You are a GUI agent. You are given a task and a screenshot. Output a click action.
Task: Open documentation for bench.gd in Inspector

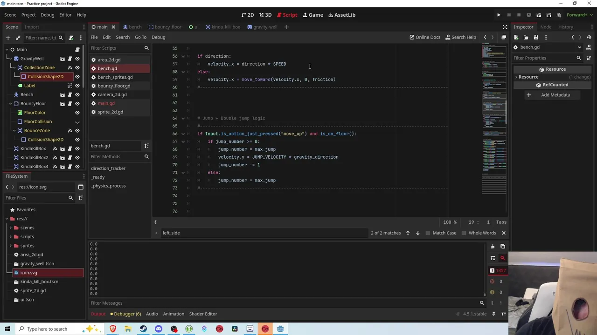(589, 47)
